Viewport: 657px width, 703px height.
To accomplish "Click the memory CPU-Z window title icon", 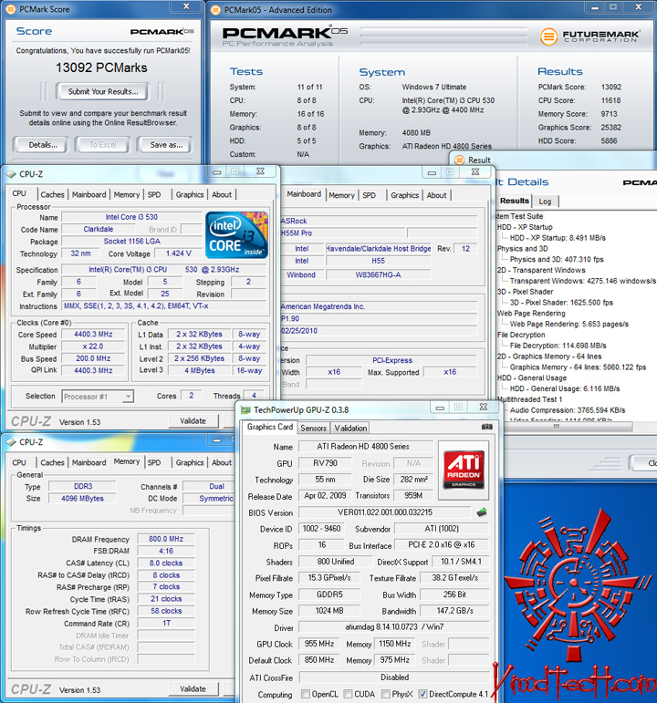I will [x=12, y=442].
